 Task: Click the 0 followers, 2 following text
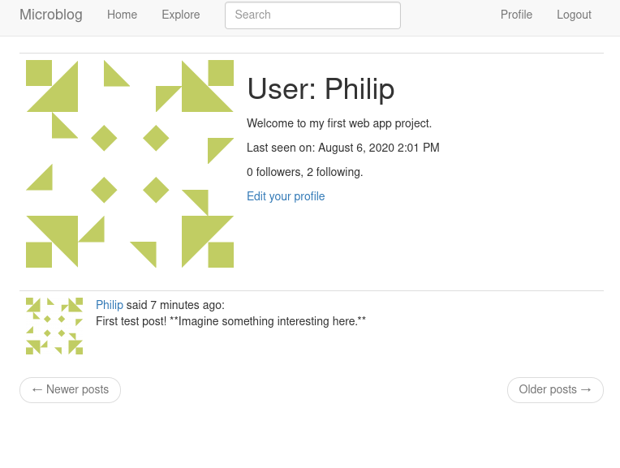[x=305, y=172]
